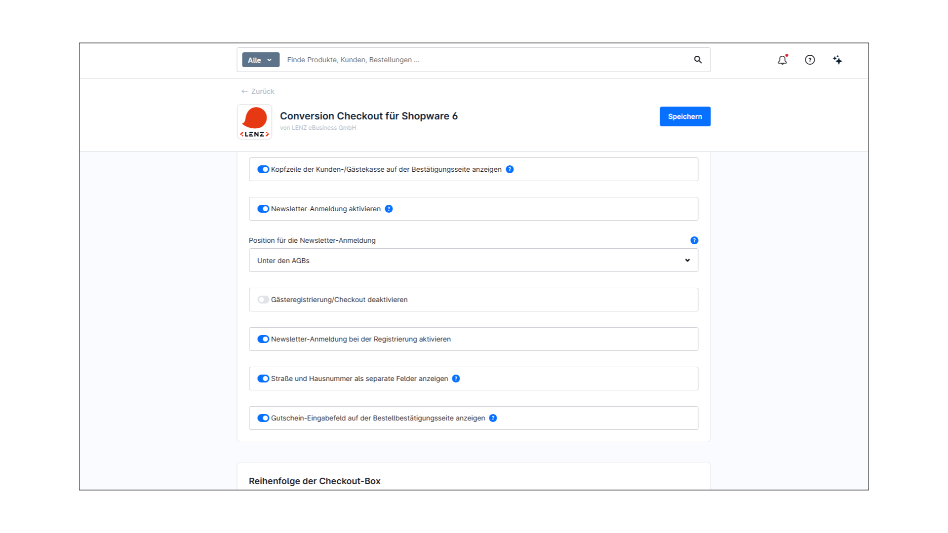This screenshot has width=948, height=533.
Task: Open the help question mark icon in header
Action: [x=810, y=60]
